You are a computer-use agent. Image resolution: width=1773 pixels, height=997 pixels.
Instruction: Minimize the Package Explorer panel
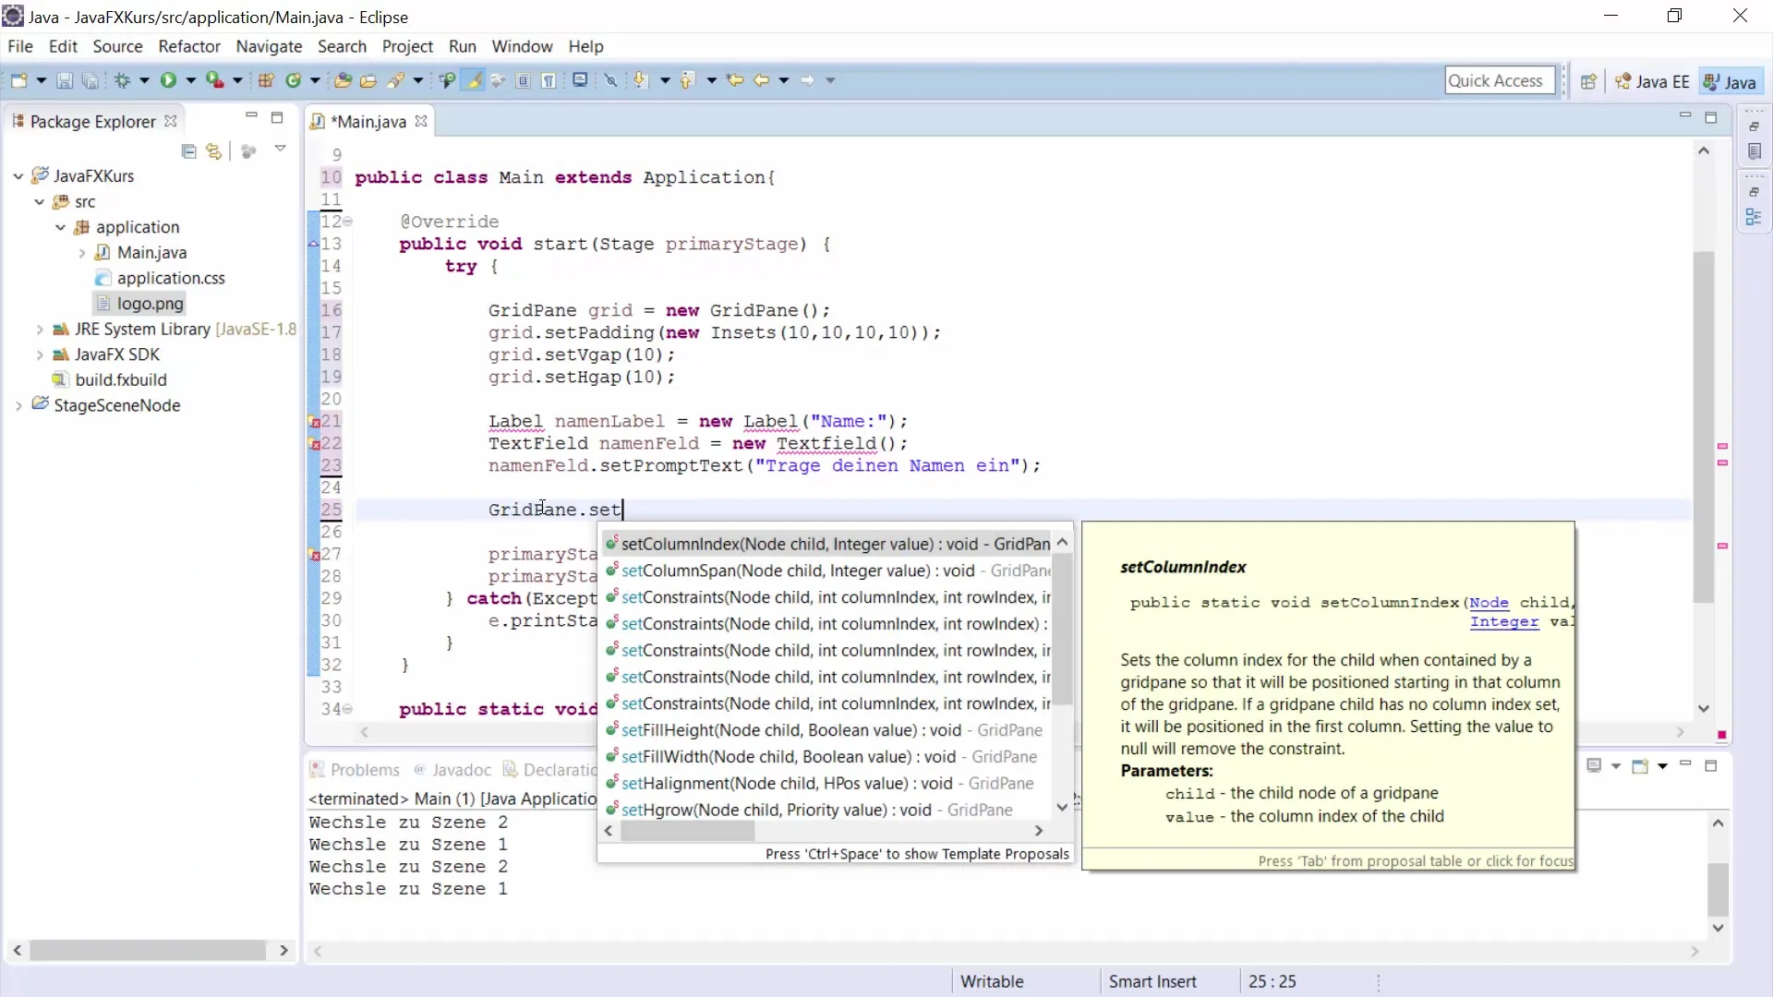pos(251,116)
